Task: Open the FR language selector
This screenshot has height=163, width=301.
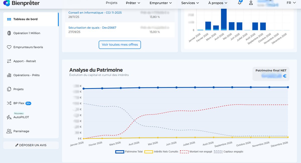Action: point(291,3)
